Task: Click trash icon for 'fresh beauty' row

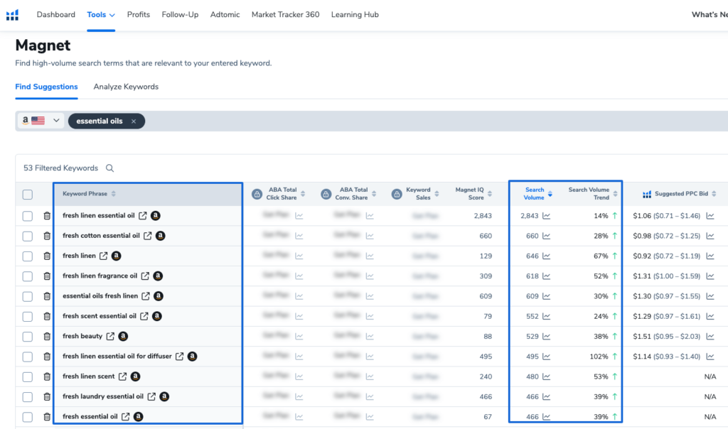Action: coord(47,336)
